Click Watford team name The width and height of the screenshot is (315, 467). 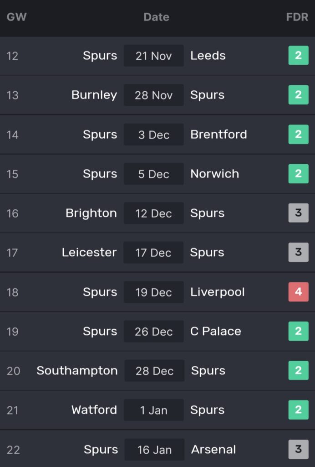pos(94,410)
